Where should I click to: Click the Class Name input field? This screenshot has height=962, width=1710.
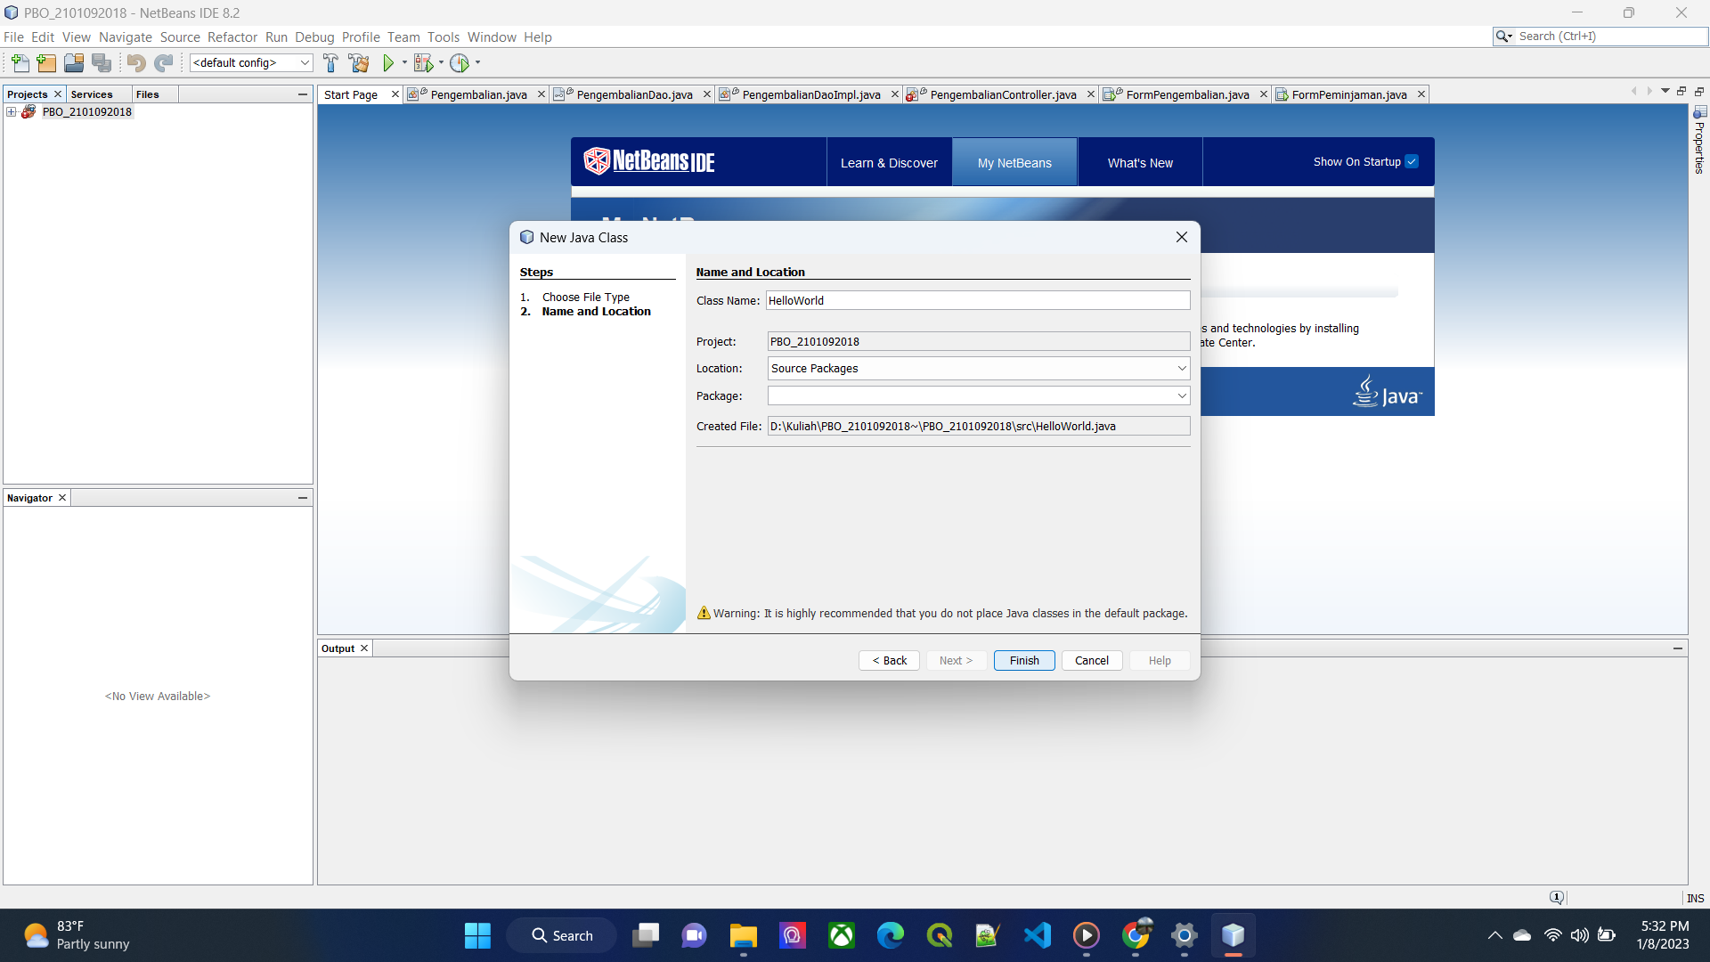point(977,300)
